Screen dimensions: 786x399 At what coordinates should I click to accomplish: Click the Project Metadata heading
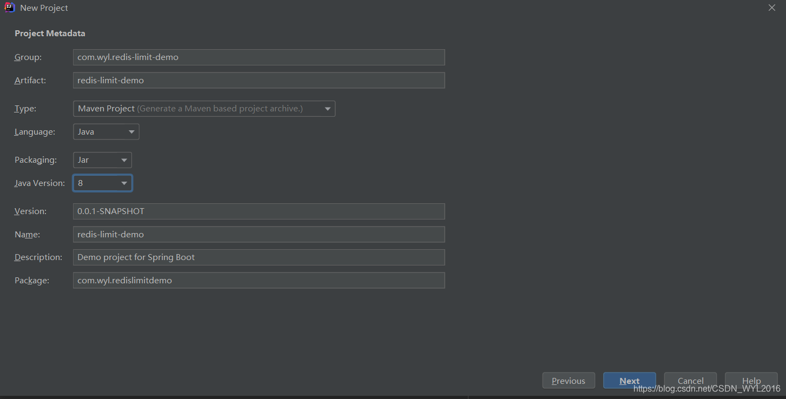pyautogui.click(x=50, y=34)
